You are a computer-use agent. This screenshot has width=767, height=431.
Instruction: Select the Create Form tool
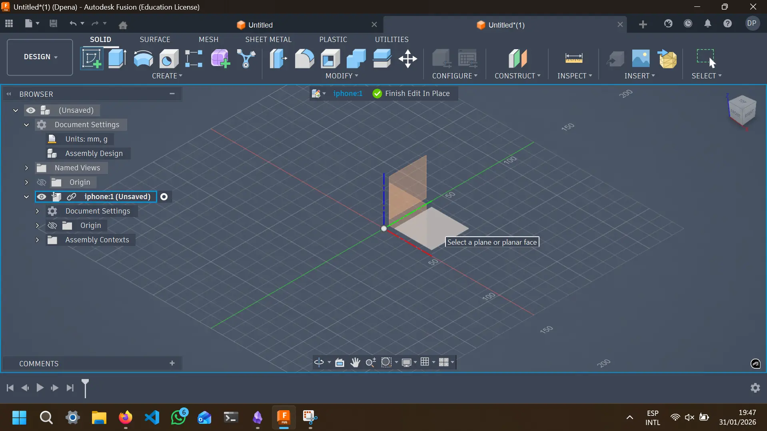click(x=220, y=59)
